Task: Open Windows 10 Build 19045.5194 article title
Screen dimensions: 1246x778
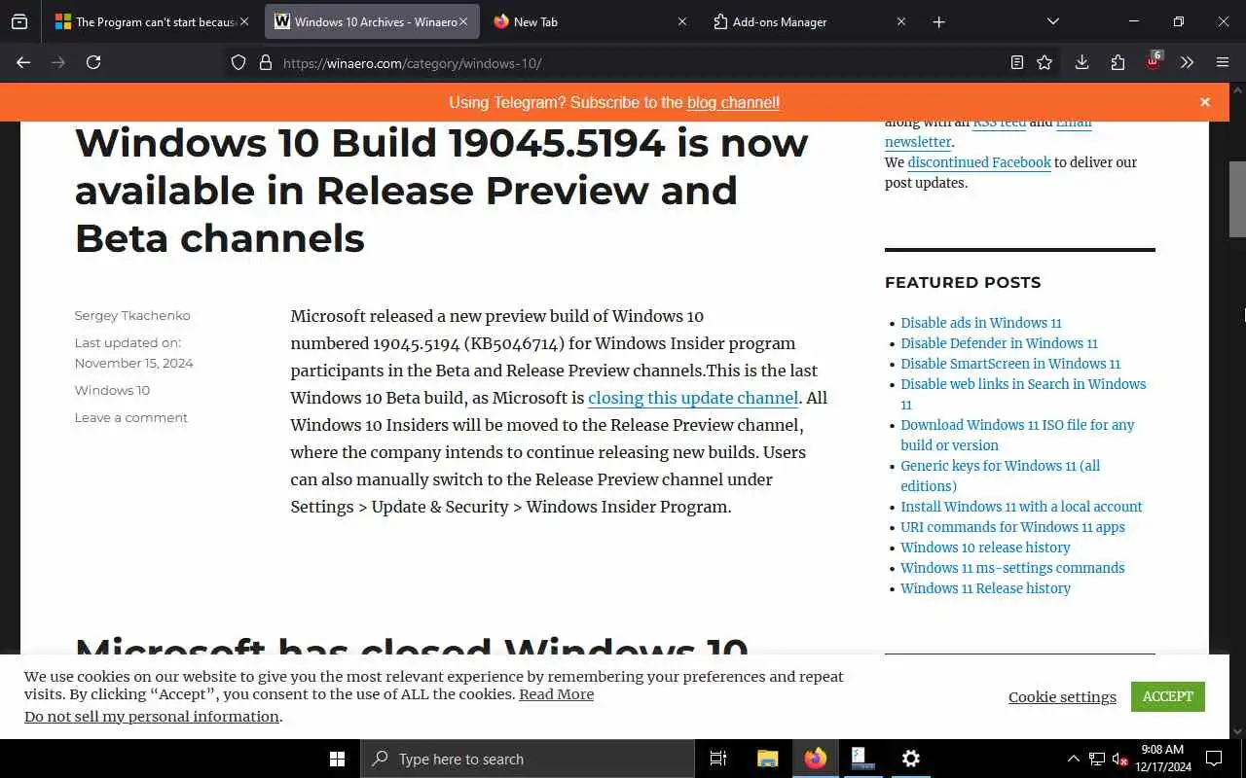Action: pyautogui.click(x=441, y=191)
